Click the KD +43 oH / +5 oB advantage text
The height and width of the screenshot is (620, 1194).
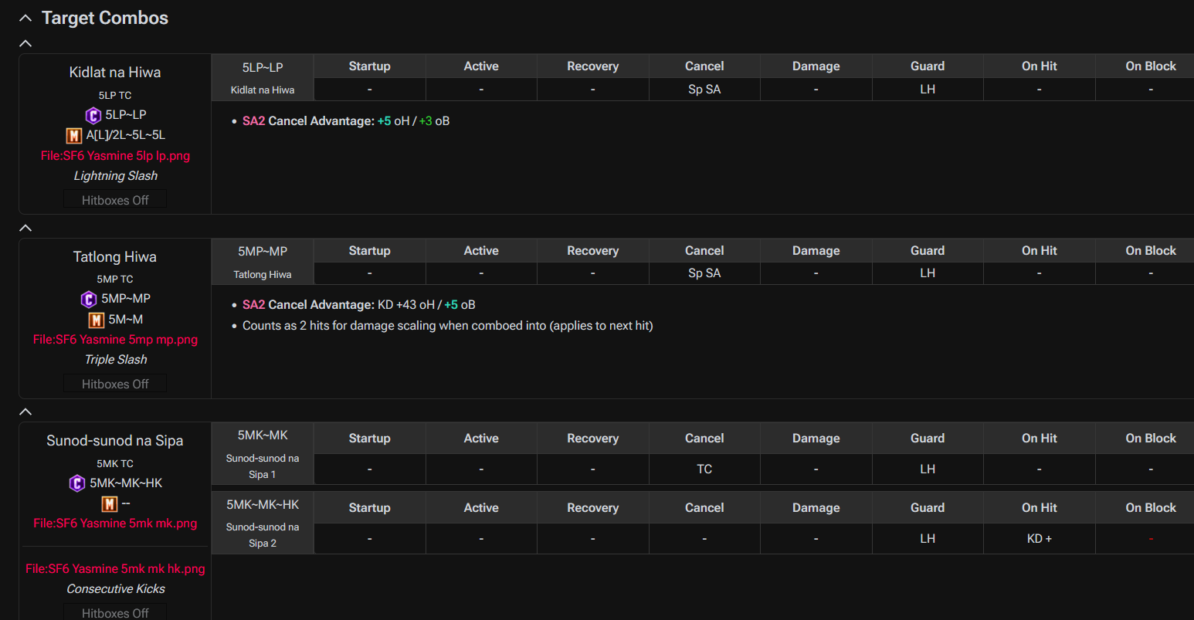pyautogui.click(x=426, y=305)
